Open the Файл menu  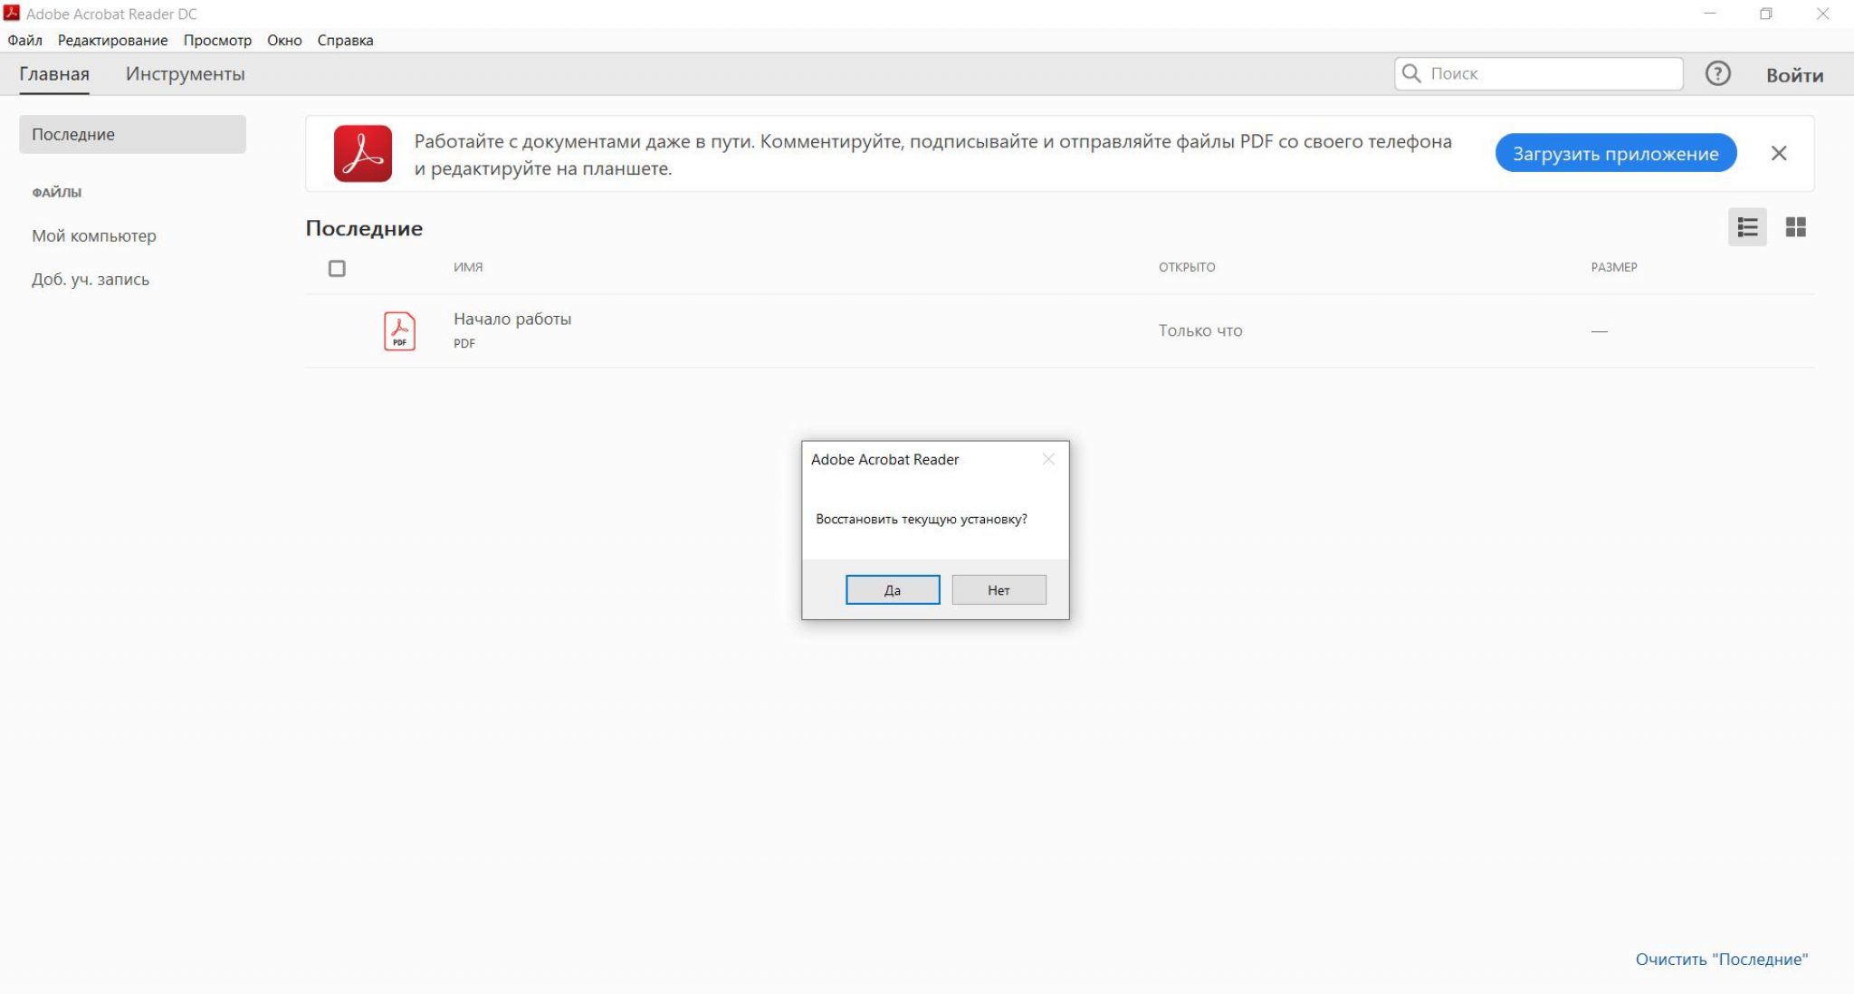pos(25,41)
